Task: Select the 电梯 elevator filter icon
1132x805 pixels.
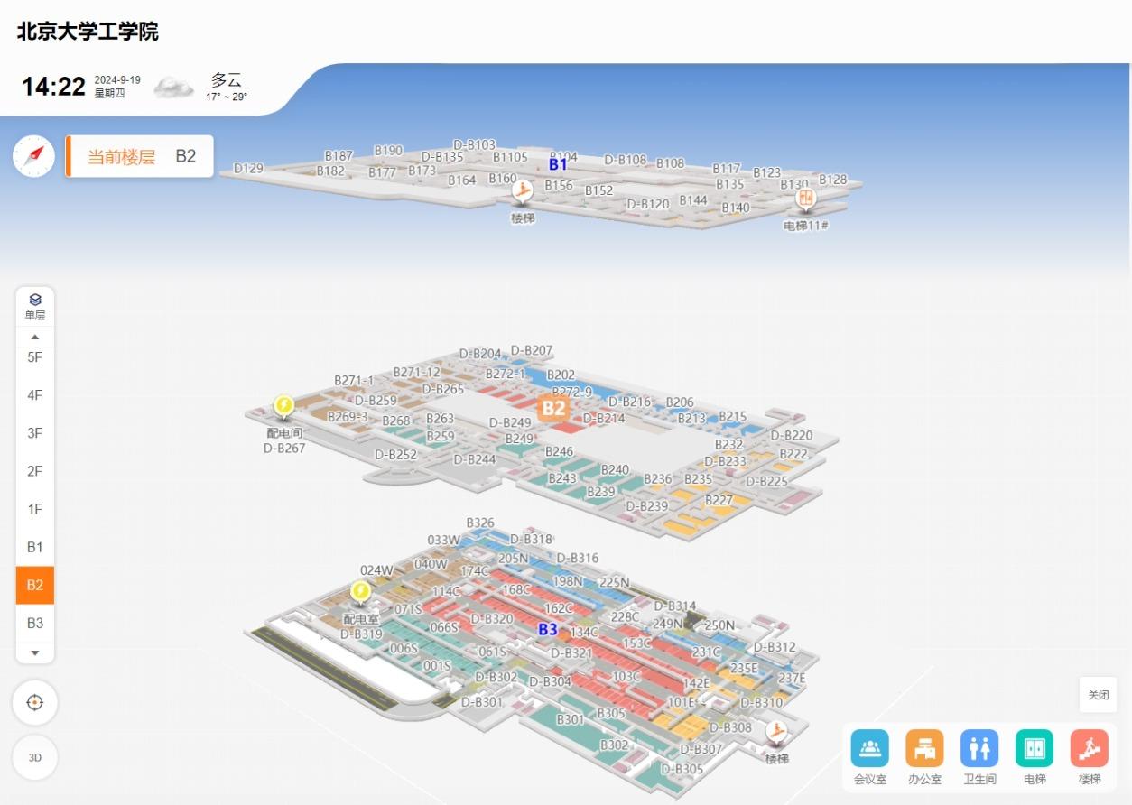Action: click(x=1034, y=748)
